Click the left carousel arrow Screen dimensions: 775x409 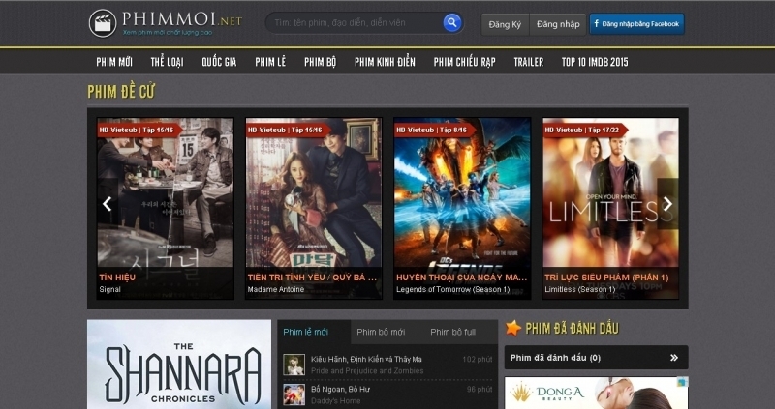tap(108, 204)
